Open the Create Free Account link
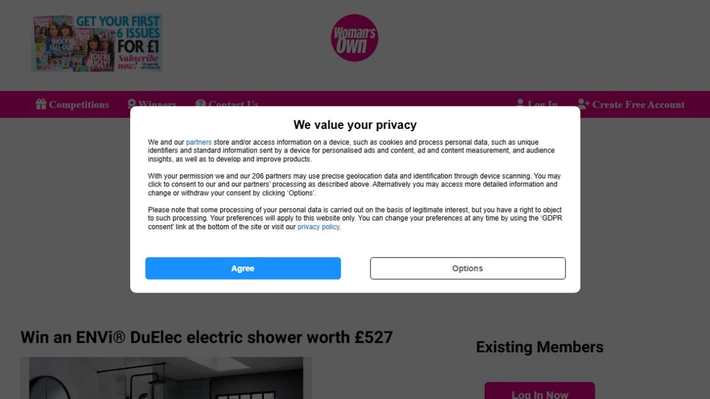710x399 pixels. [x=638, y=105]
